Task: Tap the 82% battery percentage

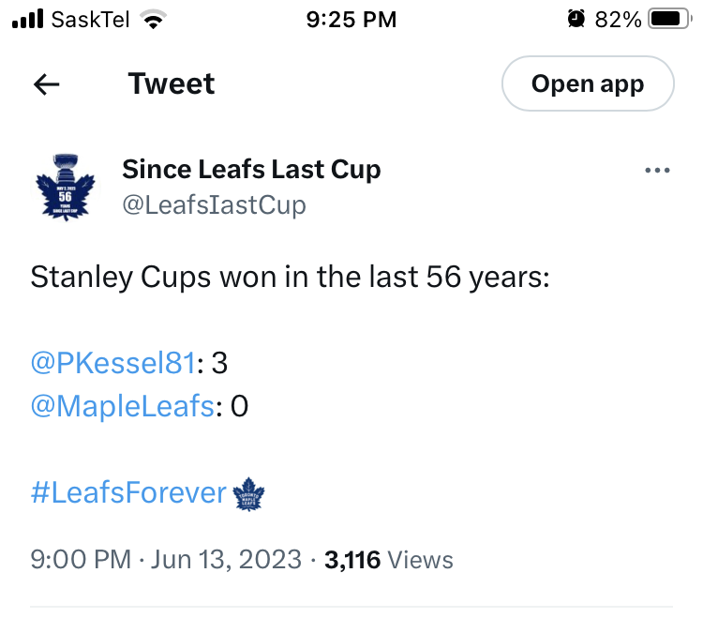Action: 618,19
